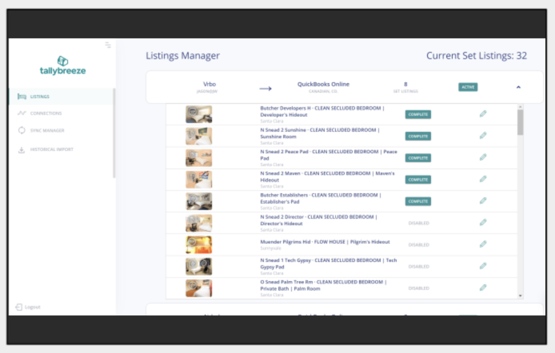Edit the Developer's Hideout listing pencil icon

(483, 114)
